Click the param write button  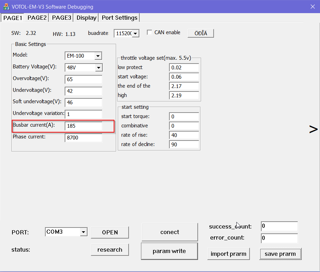click(x=169, y=251)
